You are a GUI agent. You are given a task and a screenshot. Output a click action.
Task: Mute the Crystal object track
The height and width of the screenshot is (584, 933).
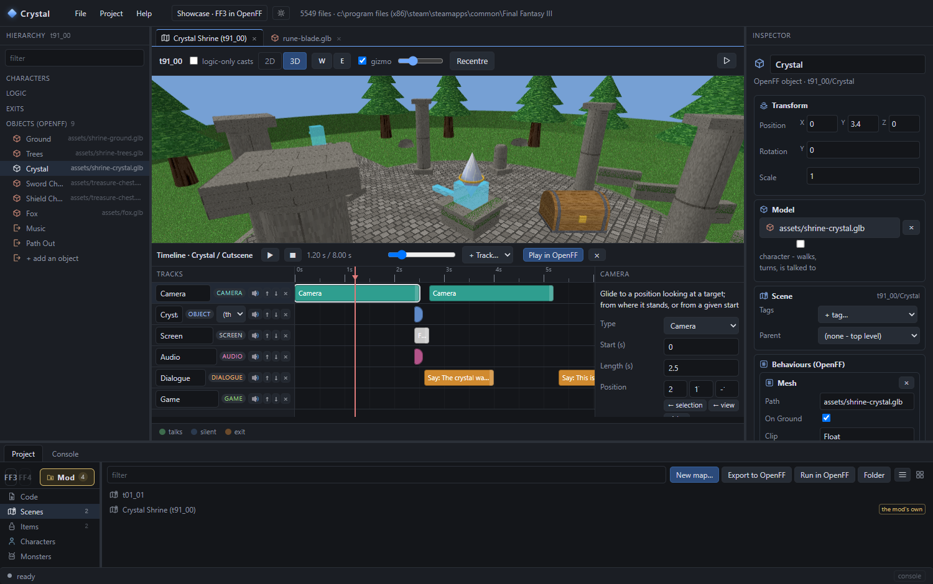(x=255, y=314)
